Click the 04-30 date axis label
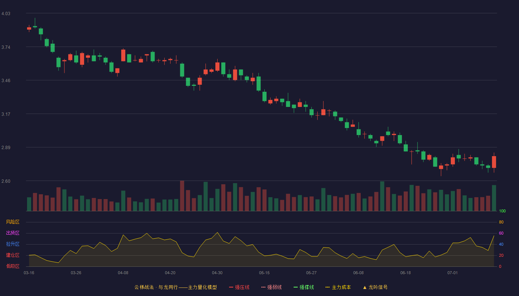 pos(217,273)
